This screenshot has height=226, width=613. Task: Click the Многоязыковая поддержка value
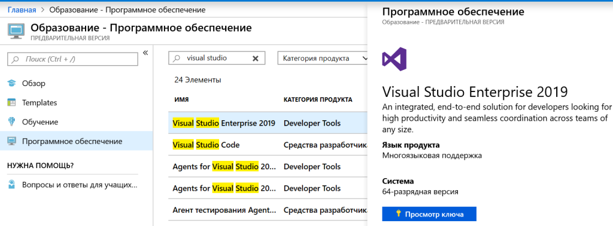coord(432,155)
